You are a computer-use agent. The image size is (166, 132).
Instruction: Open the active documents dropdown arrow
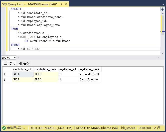[163, 4]
